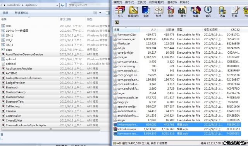
Task: Click the drive icon in WinRAR status bar
Action: [114, 143]
